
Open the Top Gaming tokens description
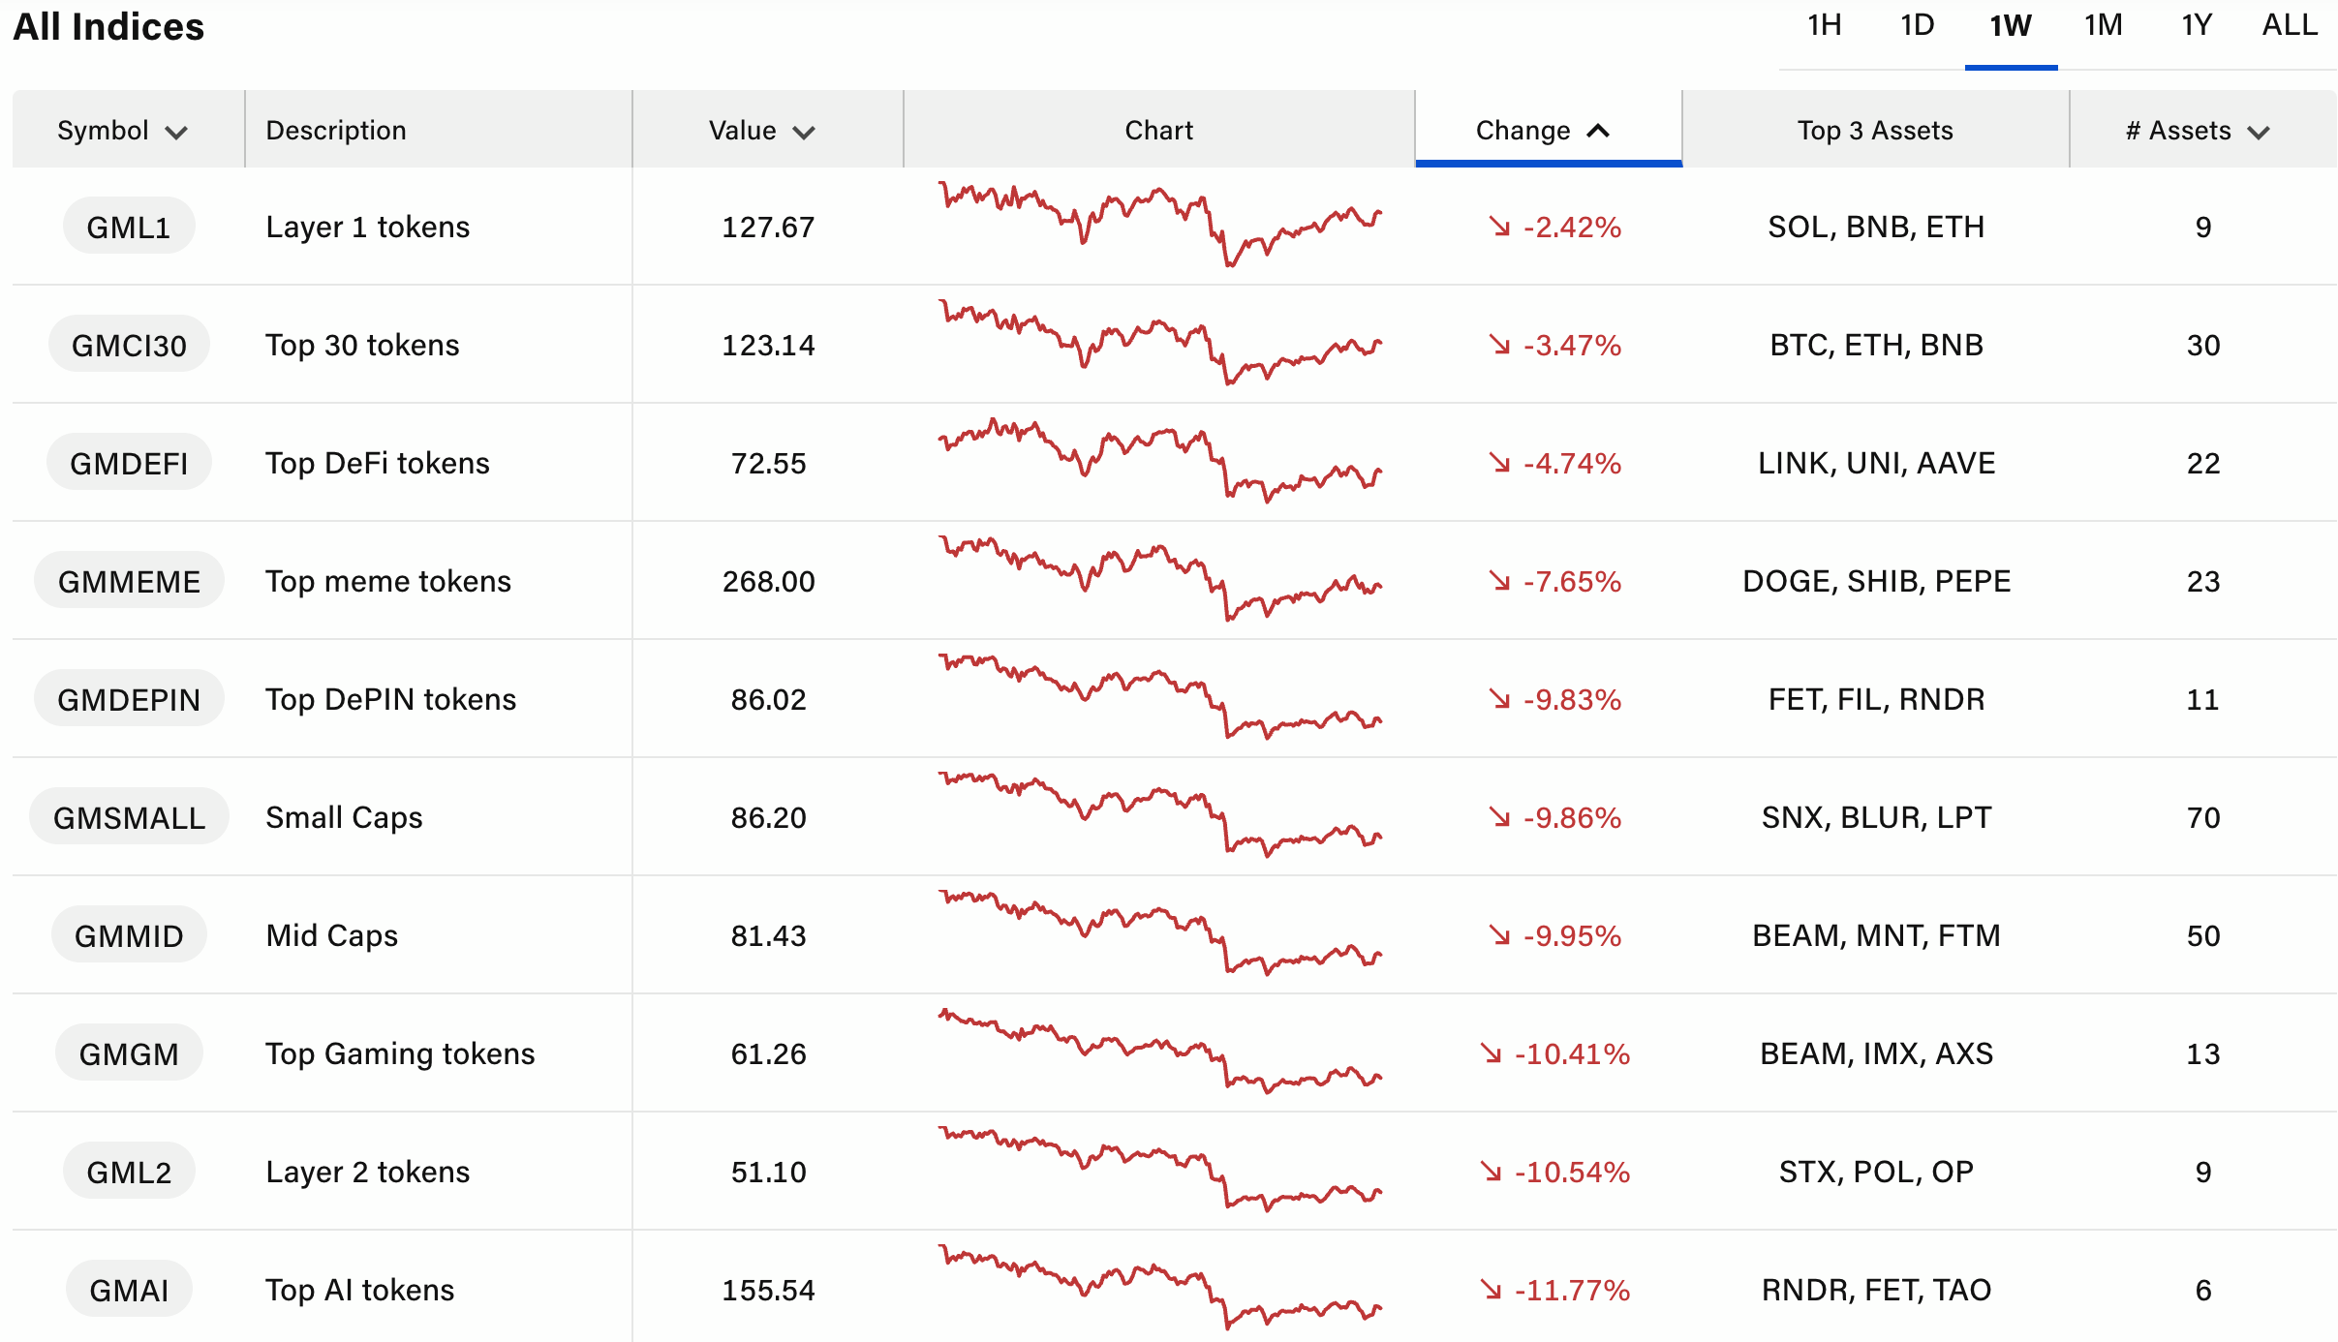coord(400,1053)
